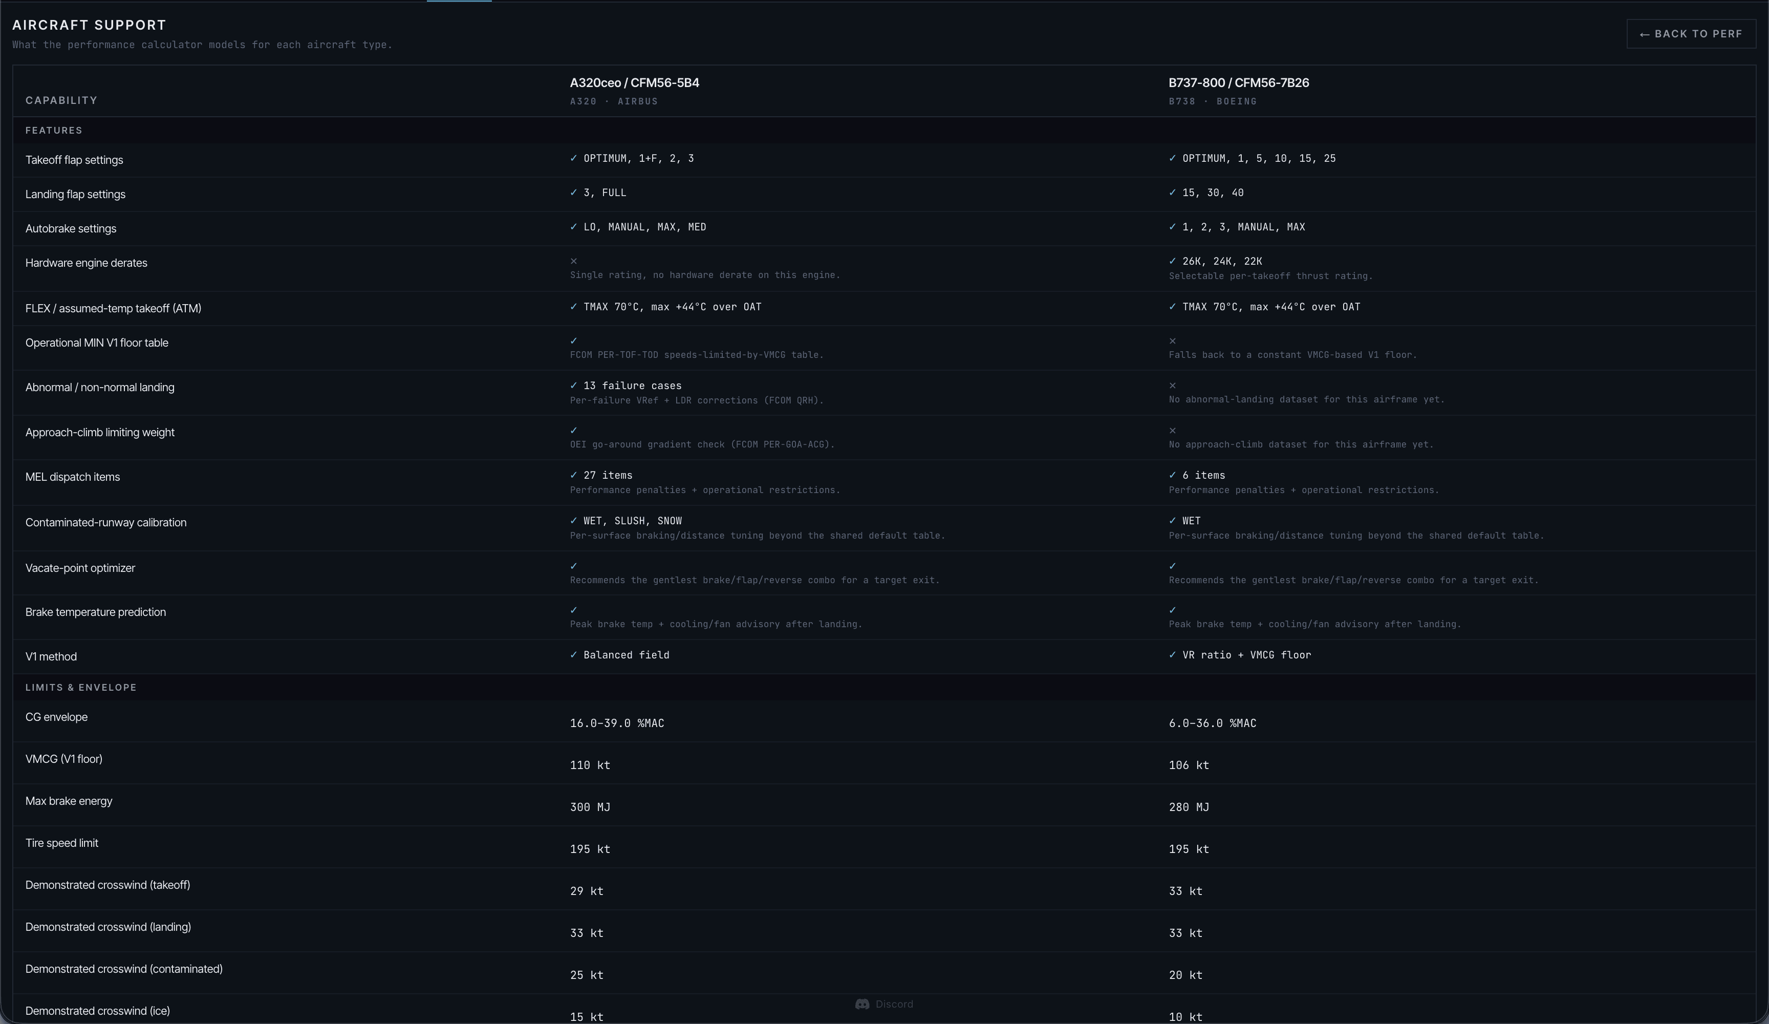Click A320 checkmark for Vacate-point optimizer
This screenshot has width=1769, height=1024.
[x=573, y=566]
